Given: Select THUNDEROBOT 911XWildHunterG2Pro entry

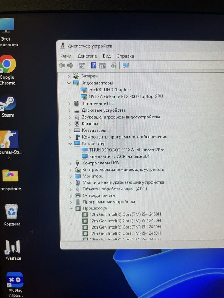Looking at the screenshot, I should pyautogui.click(x=127, y=150).
